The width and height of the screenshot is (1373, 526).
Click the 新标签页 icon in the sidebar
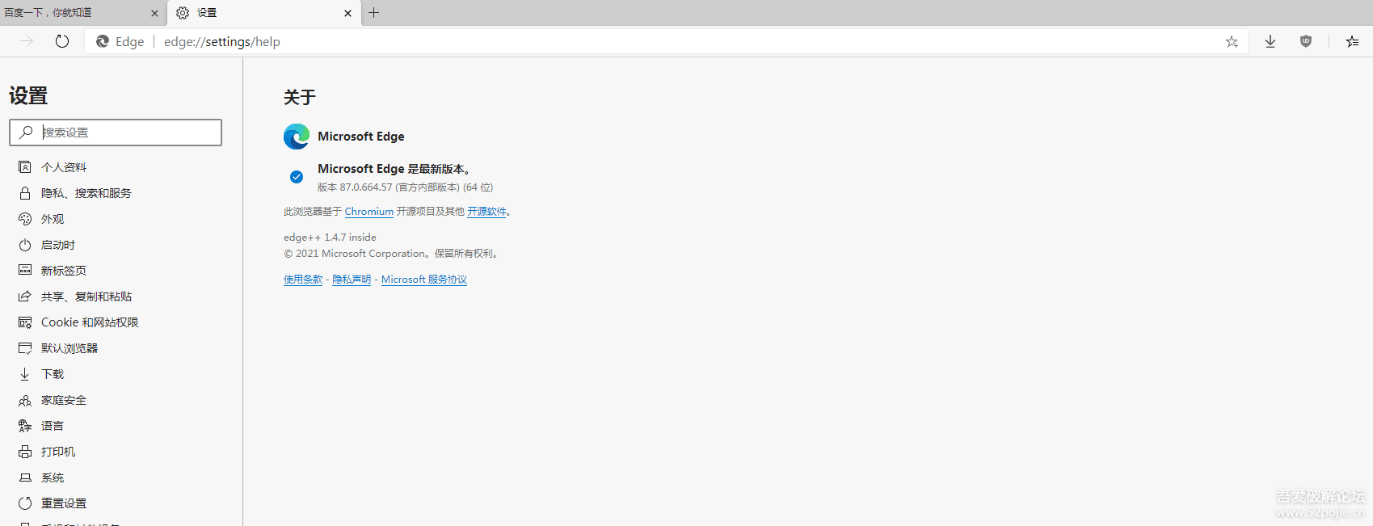tap(25, 271)
